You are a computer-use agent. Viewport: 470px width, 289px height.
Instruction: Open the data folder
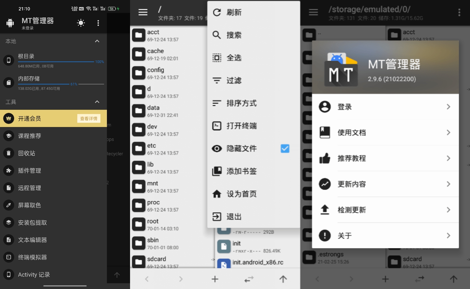(x=169, y=111)
